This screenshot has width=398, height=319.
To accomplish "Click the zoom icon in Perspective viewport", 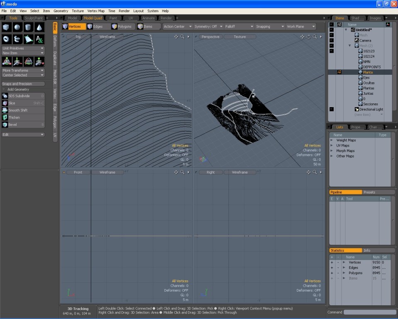I will [315, 37].
